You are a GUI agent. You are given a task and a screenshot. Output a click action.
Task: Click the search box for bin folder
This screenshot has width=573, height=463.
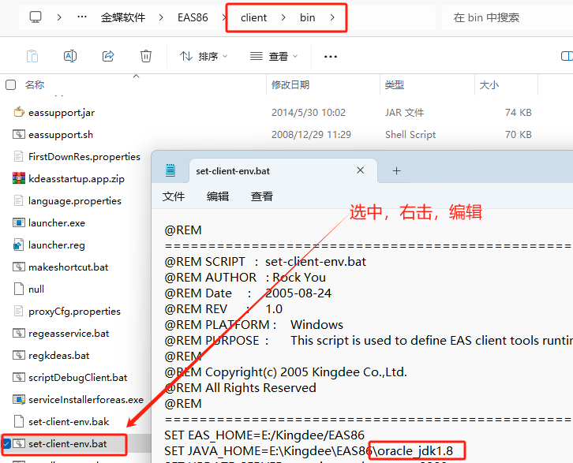[x=505, y=17]
